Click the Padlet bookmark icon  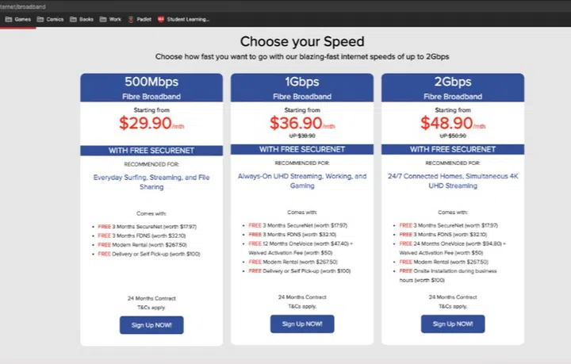(x=131, y=18)
